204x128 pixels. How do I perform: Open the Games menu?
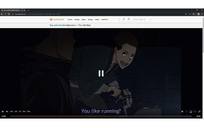click(90, 20)
